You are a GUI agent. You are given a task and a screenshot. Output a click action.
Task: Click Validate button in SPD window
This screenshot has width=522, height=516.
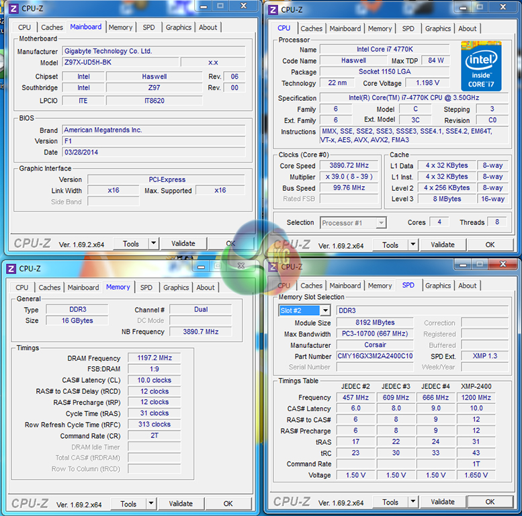pos(443,501)
